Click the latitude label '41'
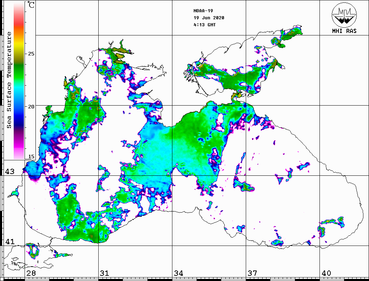Image resolution: width=369 pixels, height=281 pixels. click(10, 241)
